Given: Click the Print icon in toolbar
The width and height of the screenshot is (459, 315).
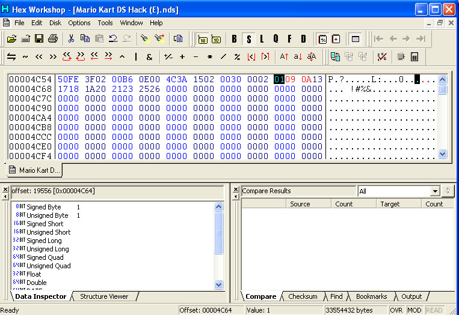Looking at the screenshot, I should point(53,39).
